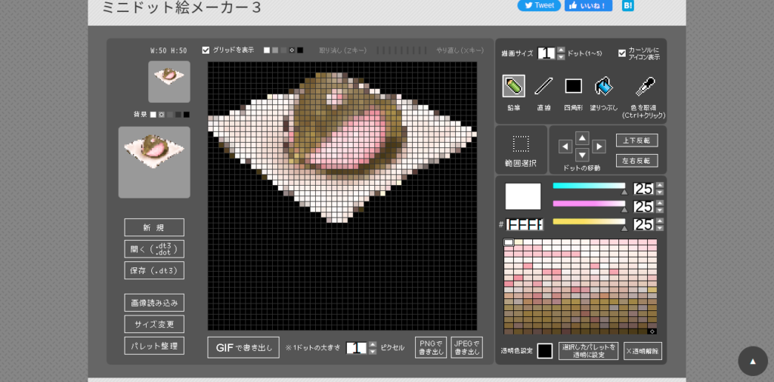Click the 上下反転 vertical flip button

pyautogui.click(x=636, y=140)
